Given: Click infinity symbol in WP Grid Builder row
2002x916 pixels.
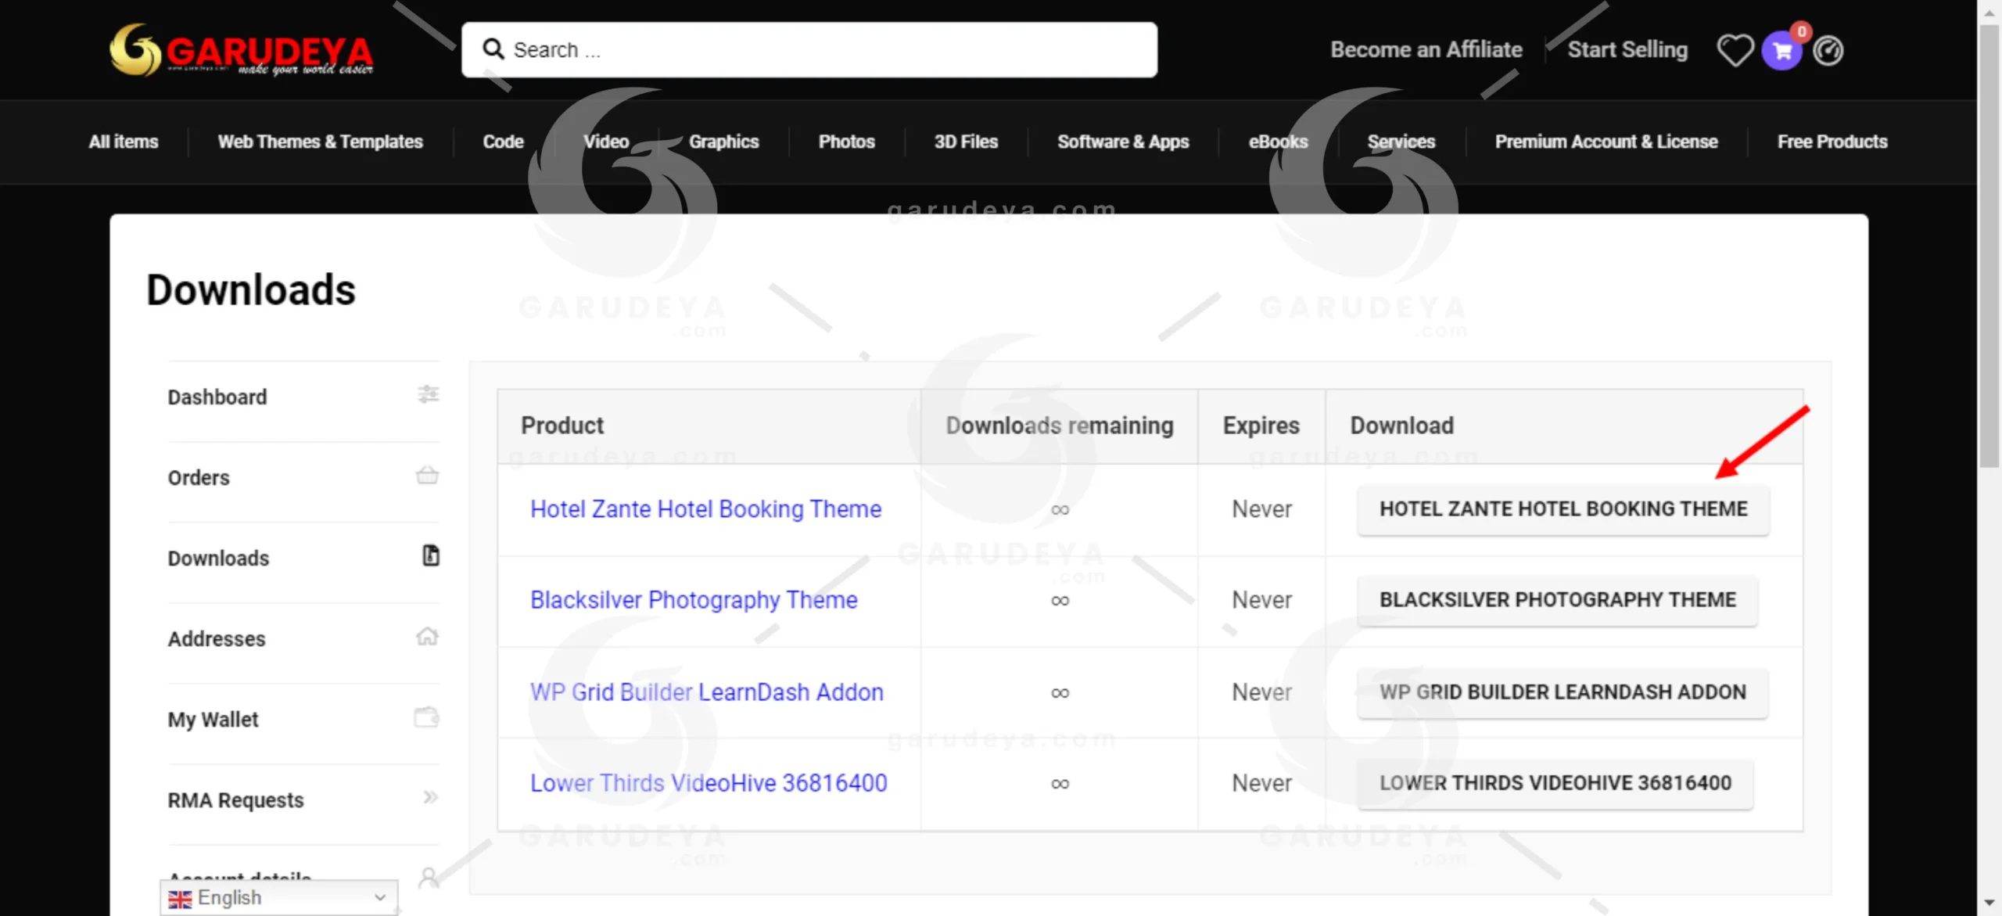Looking at the screenshot, I should (1060, 692).
